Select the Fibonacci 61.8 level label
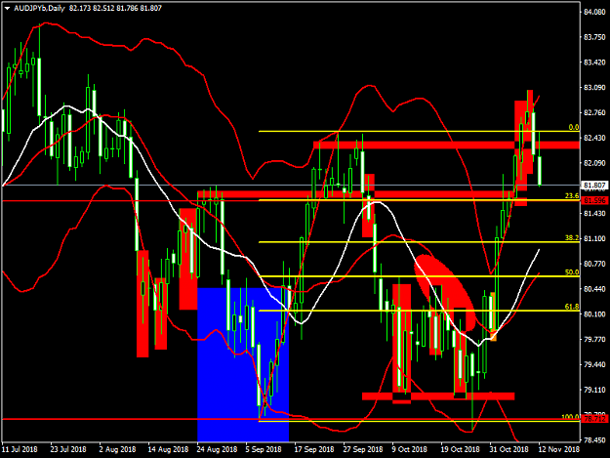Screen dimensions: 610x458 pos(572,307)
